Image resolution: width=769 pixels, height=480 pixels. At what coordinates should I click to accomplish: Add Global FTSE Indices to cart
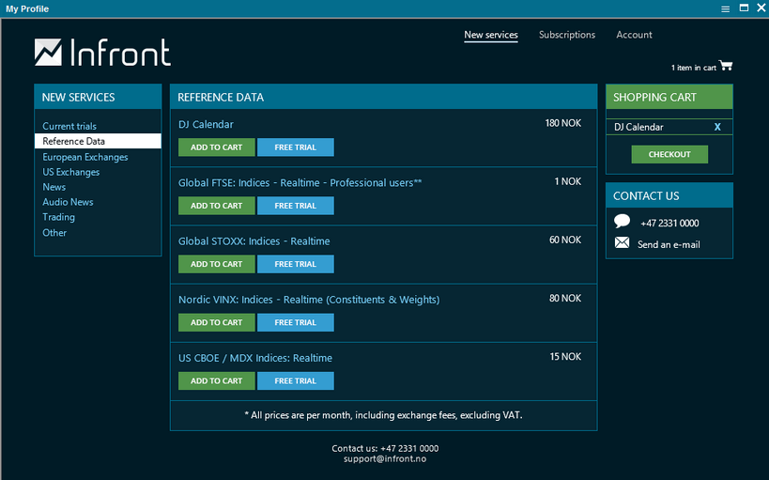coord(216,206)
